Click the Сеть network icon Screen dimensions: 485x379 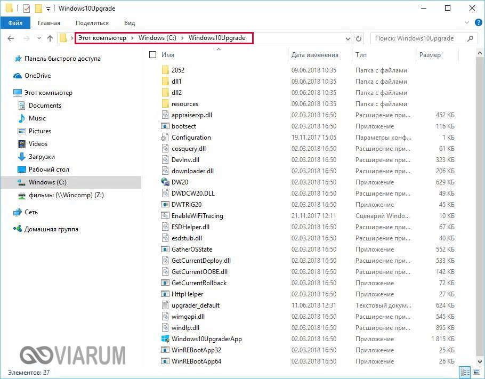point(17,212)
